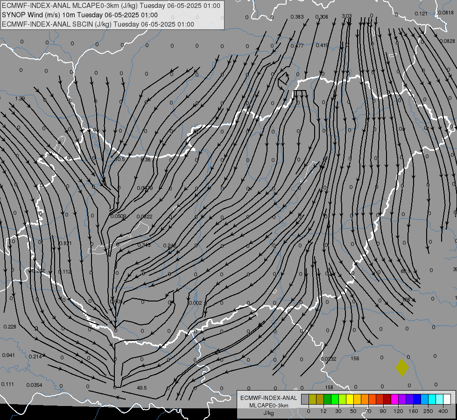Click the map value 0.383

[297, 17]
